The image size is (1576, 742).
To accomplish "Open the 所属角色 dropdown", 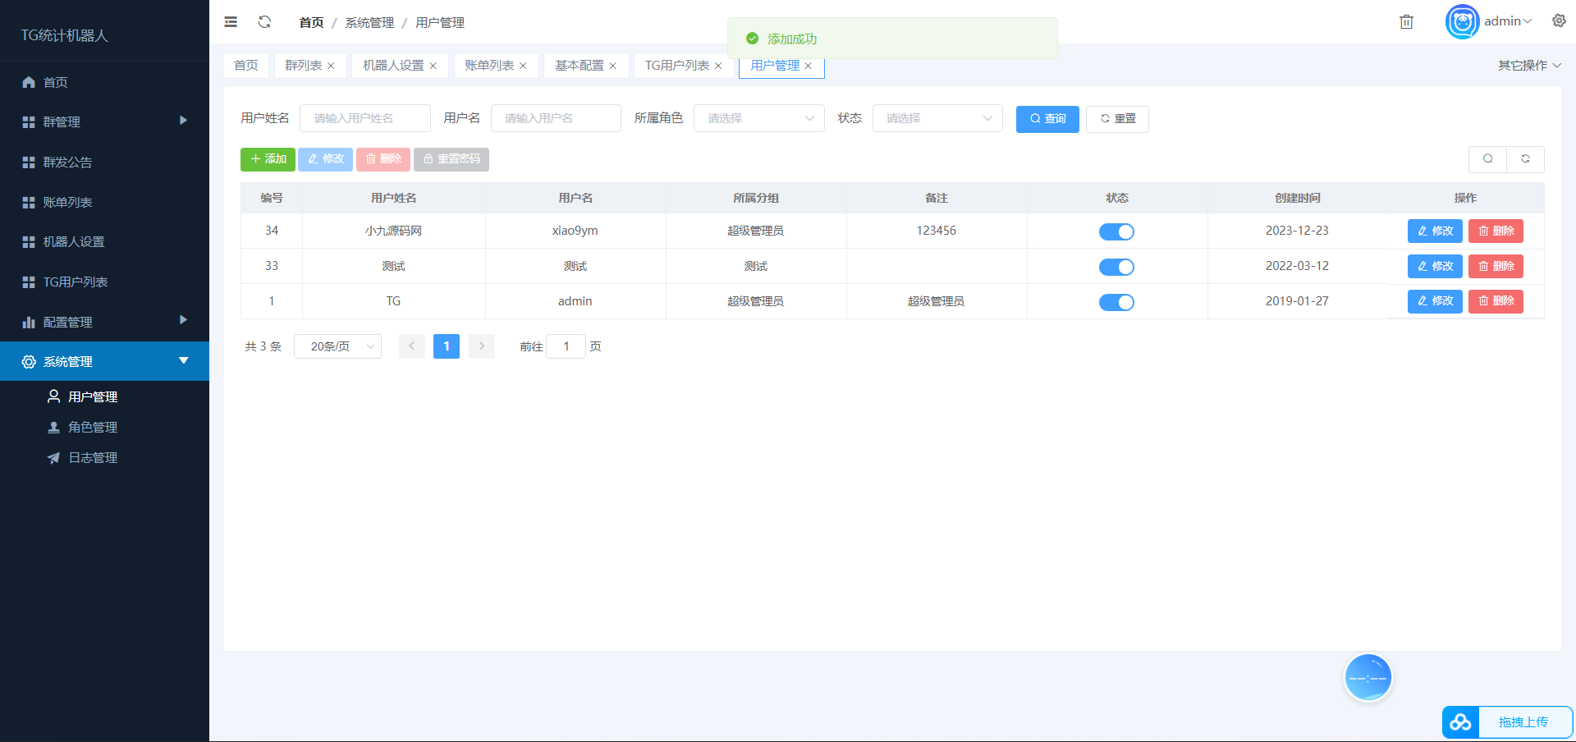I will coord(758,118).
